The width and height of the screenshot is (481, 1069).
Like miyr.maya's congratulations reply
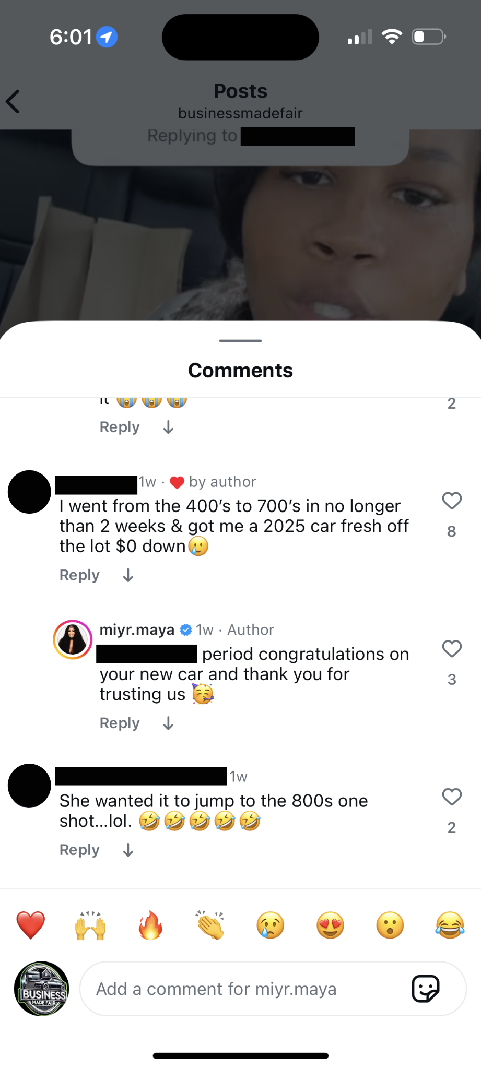tap(452, 649)
